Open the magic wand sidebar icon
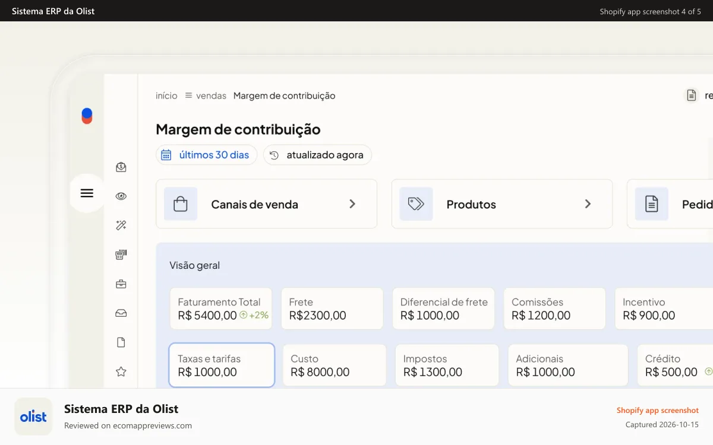This screenshot has height=445, width=713. [121, 225]
